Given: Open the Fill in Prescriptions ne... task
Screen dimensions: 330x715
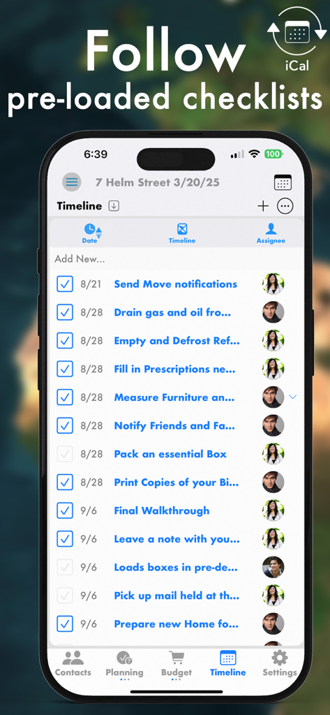Looking at the screenshot, I should click(x=174, y=369).
